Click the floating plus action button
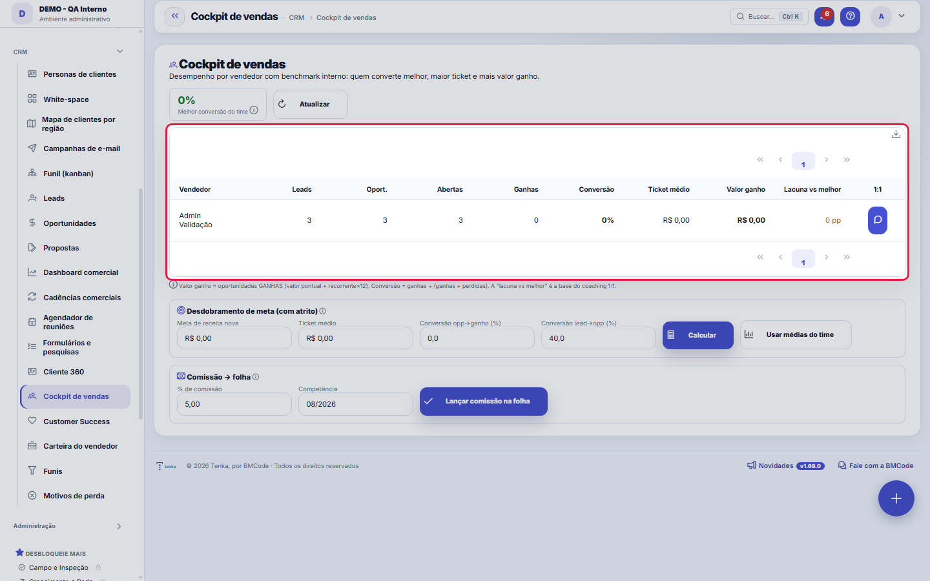Screen dimensions: 930x581 [896, 498]
